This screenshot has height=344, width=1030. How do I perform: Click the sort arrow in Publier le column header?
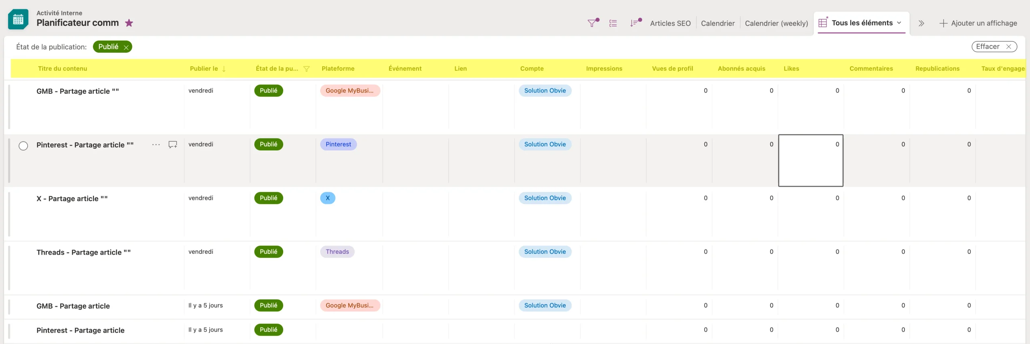(224, 69)
